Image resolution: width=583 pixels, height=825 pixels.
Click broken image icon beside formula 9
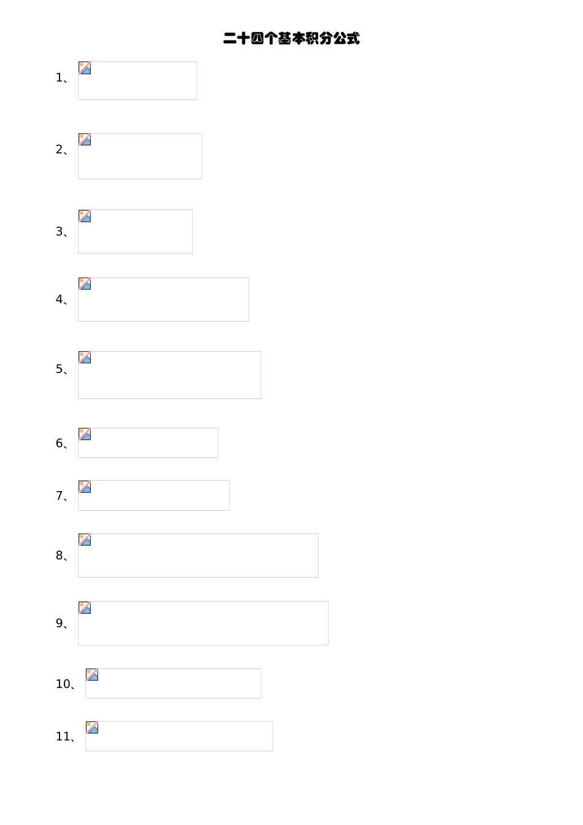tap(85, 608)
